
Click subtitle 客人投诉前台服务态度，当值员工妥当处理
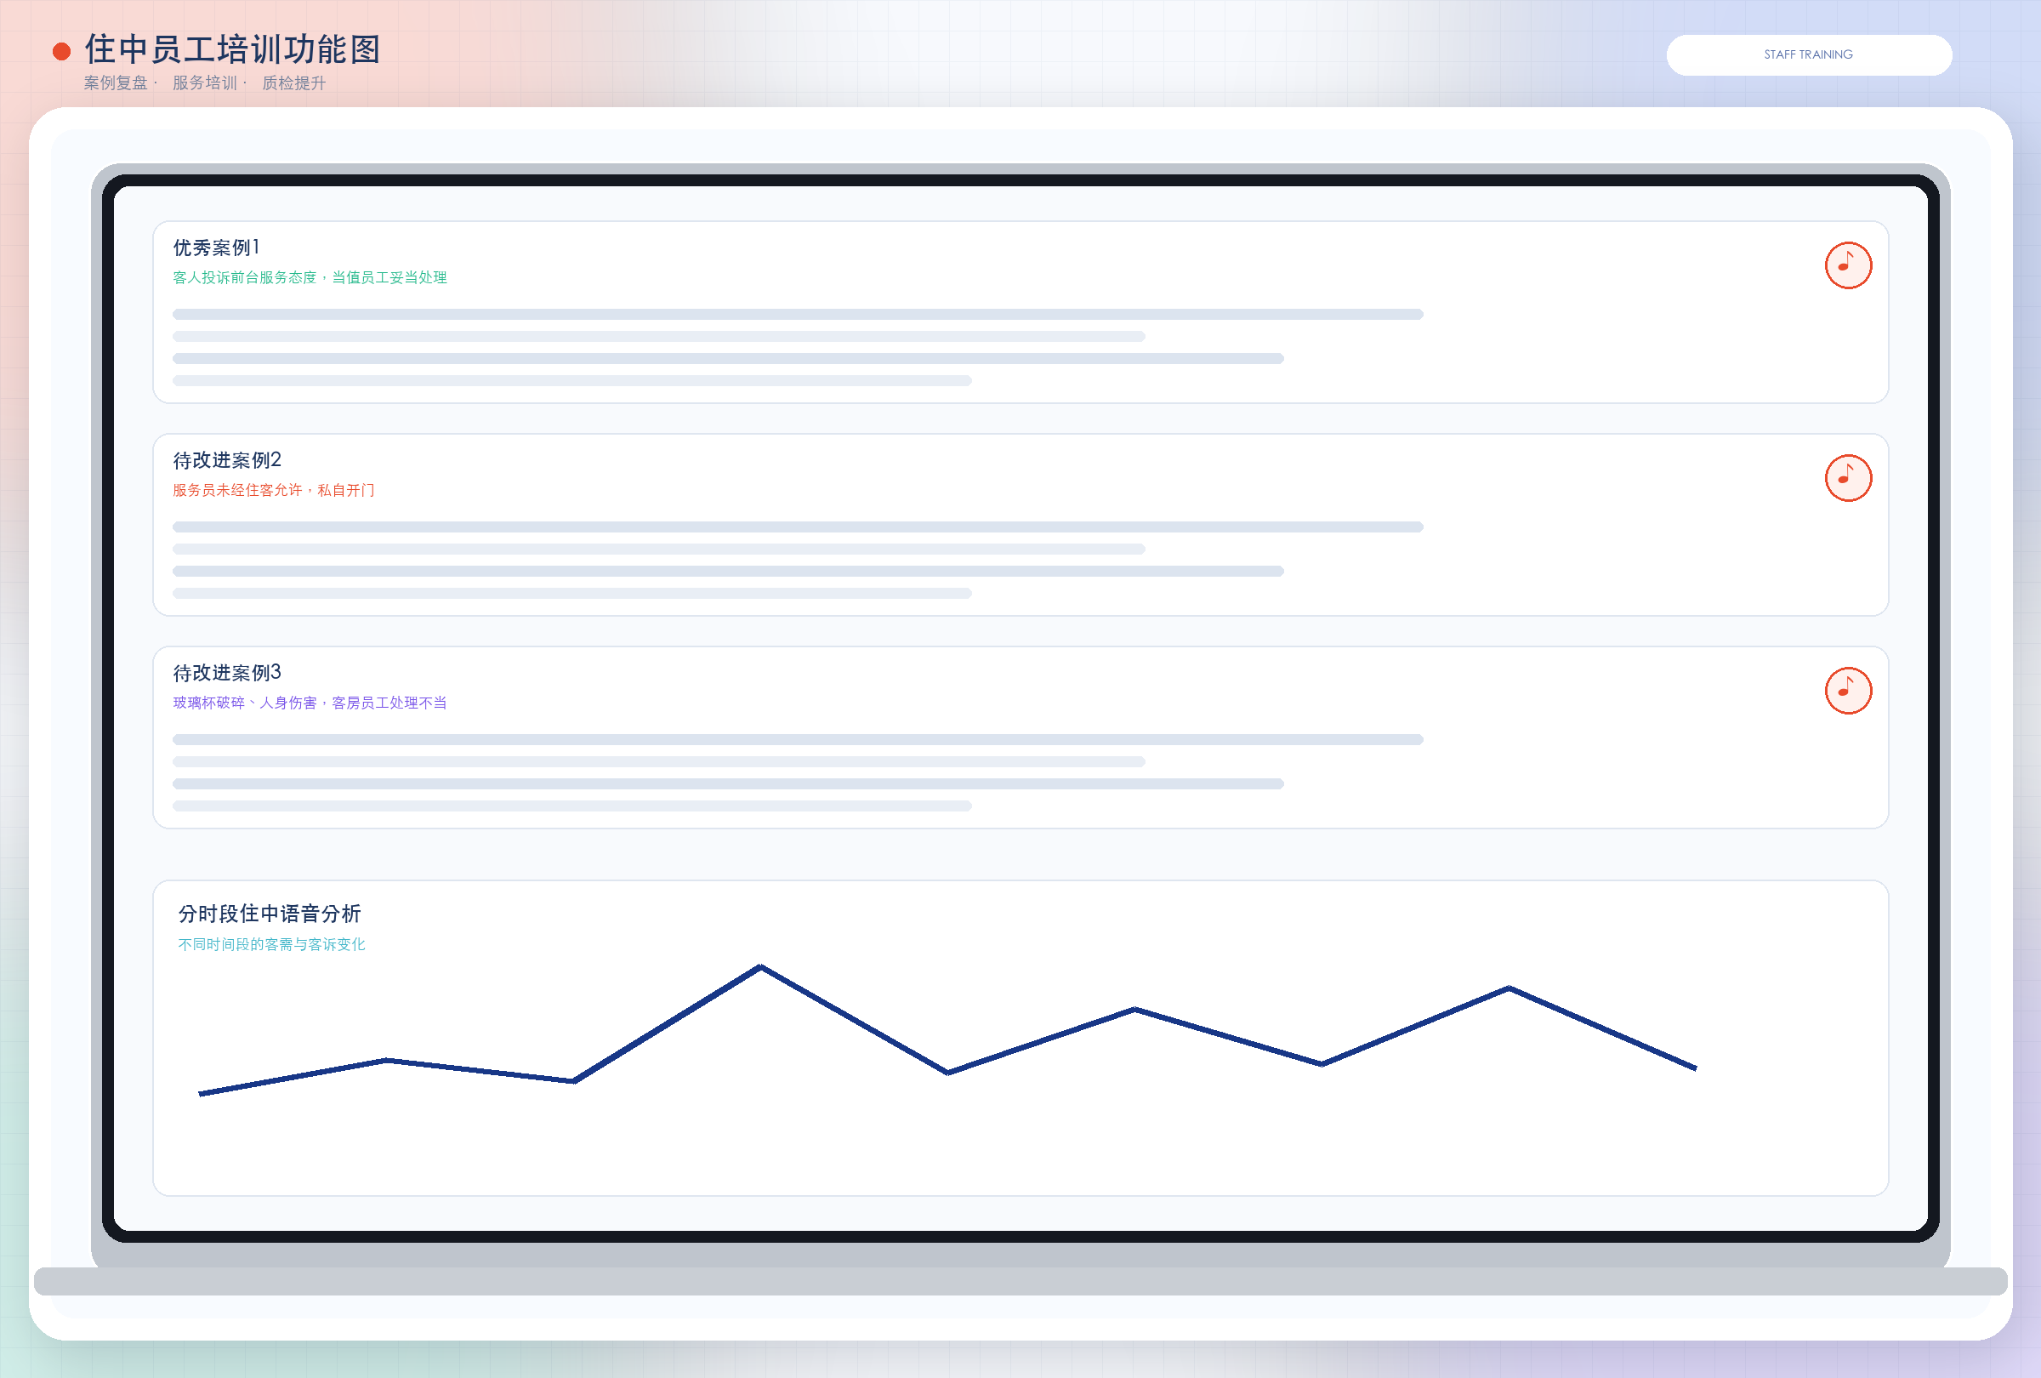pos(310,277)
